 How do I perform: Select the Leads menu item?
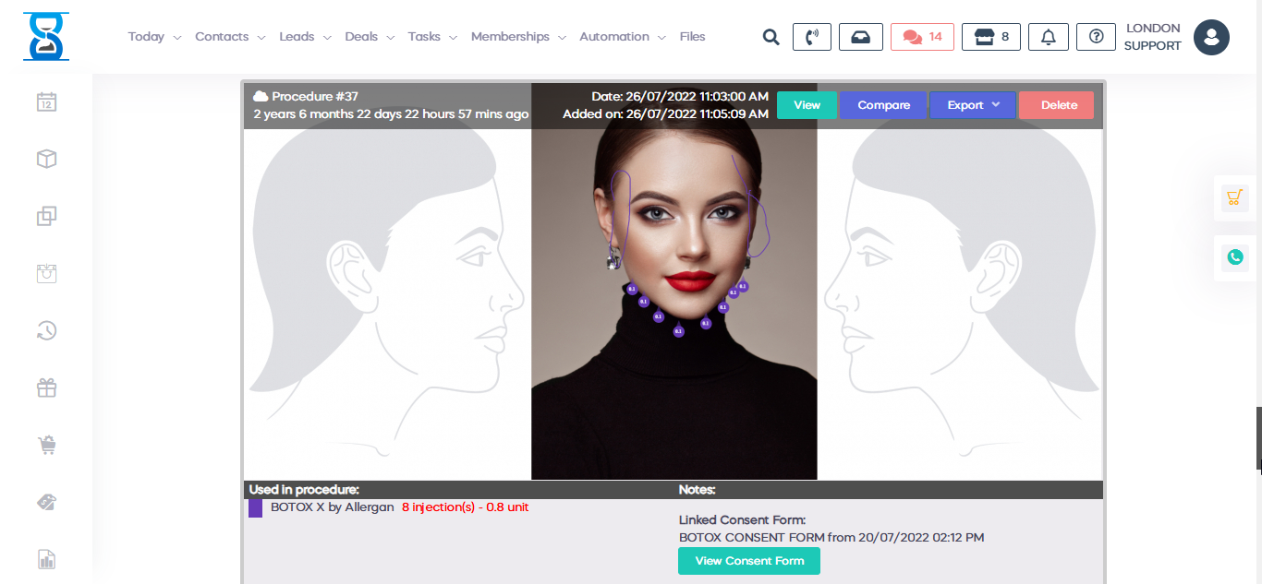(297, 36)
